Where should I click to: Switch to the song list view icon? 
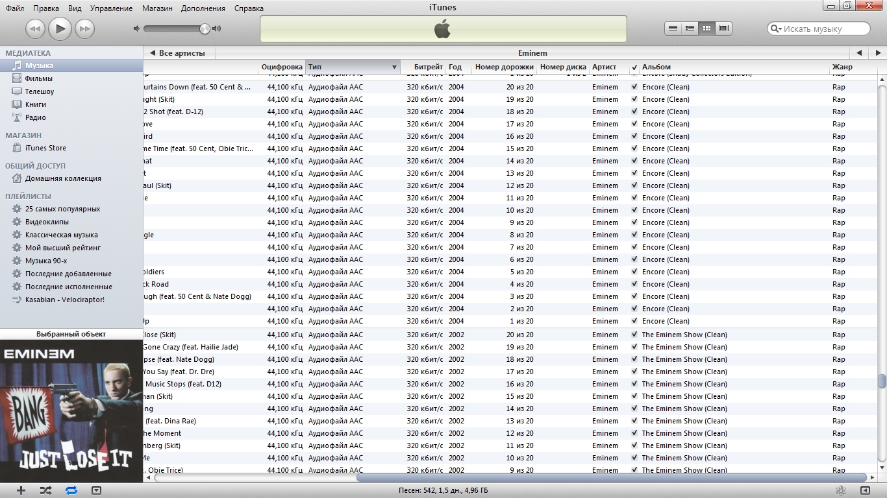click(x=673, y=29)
